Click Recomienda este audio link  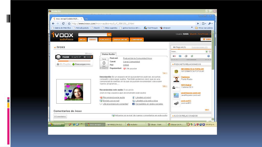114,97
